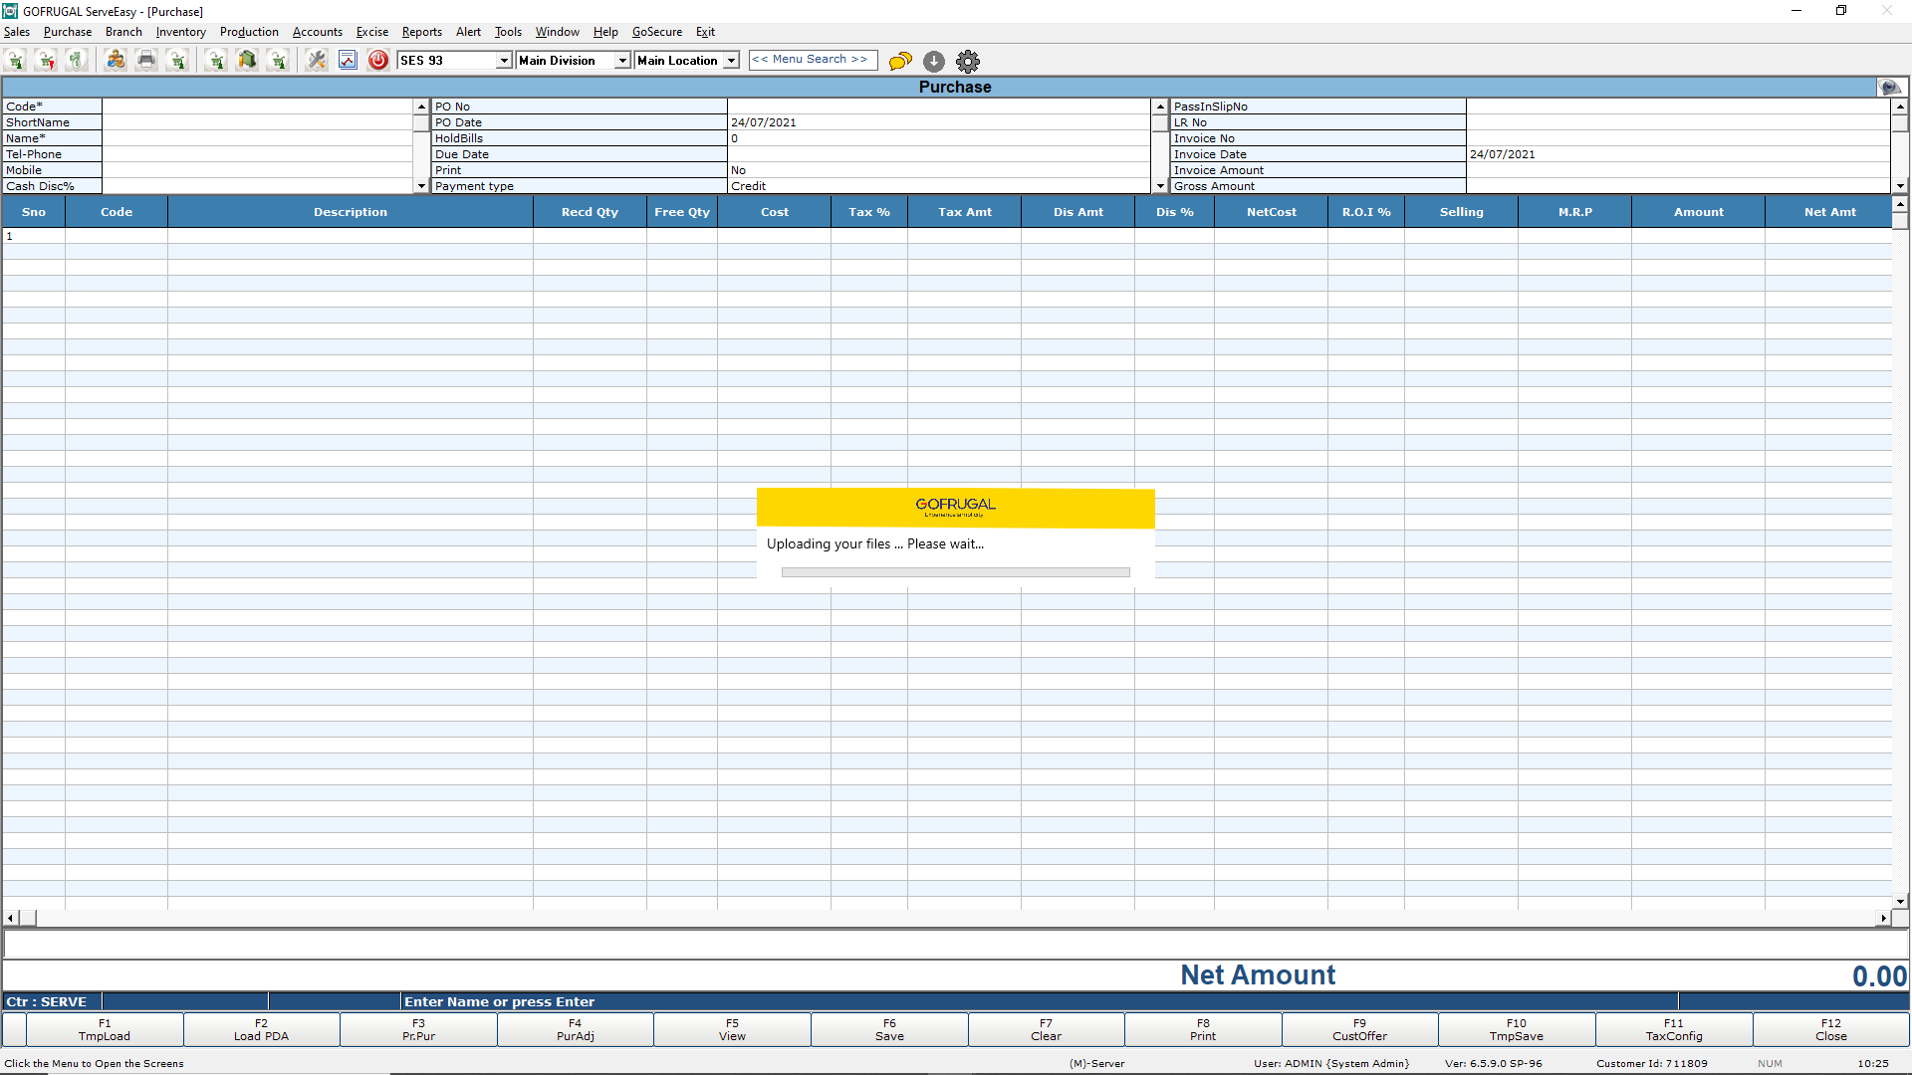Click the F2 Load PDA button
Viewport: 1912px width, 1075px height.
[x=261, y=1029]
